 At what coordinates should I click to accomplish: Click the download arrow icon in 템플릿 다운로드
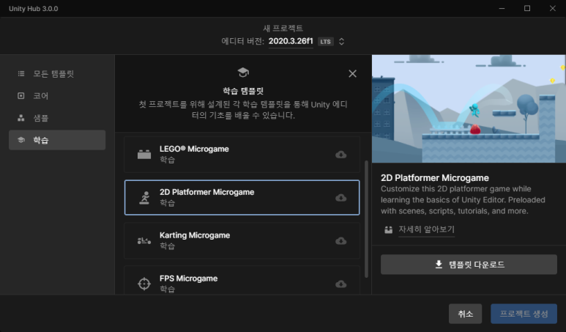[x=439, y=265]
